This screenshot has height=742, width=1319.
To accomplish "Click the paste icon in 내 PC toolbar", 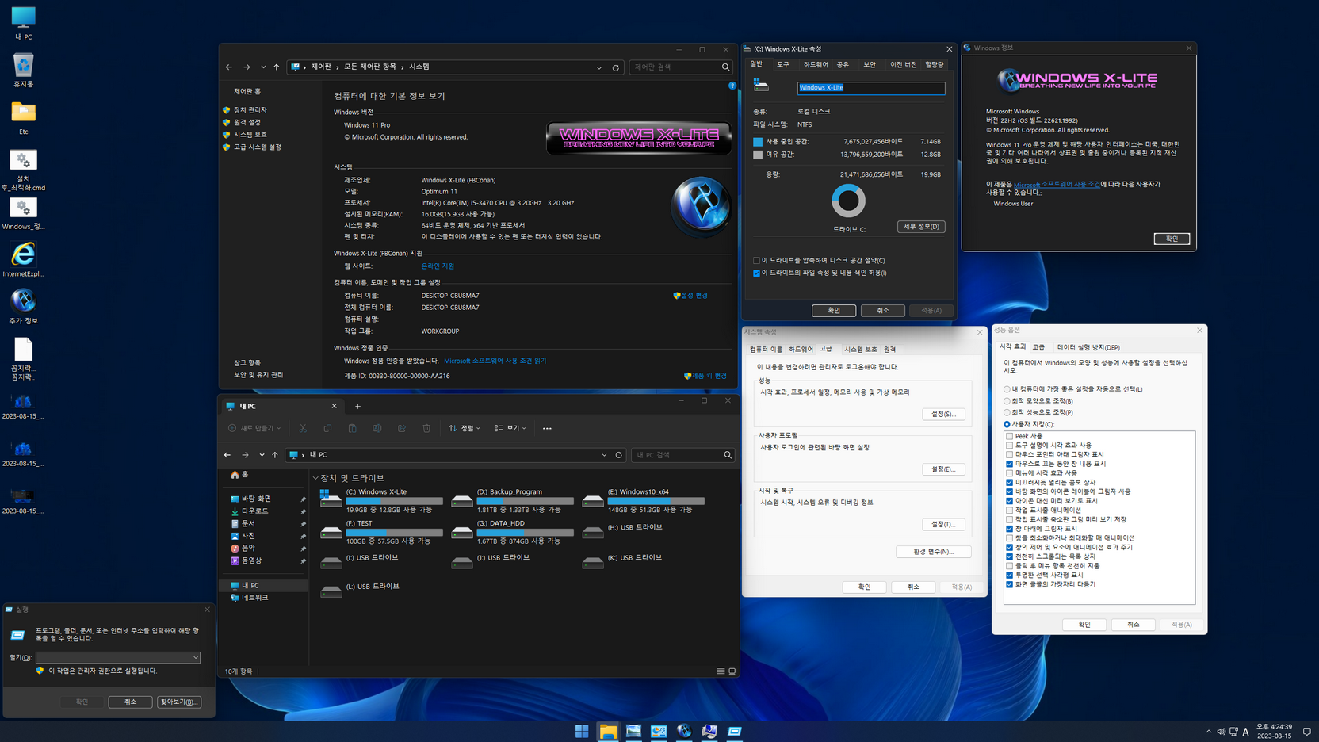I will [x=352, y=428].
